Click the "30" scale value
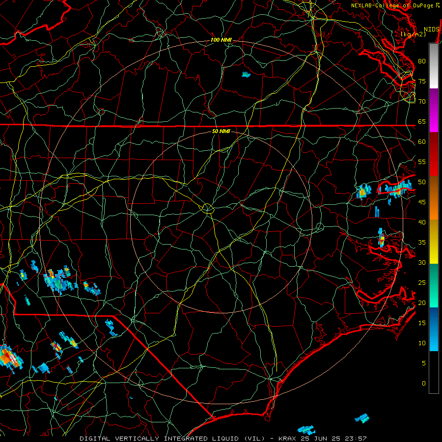The height and width of the screenshot is (442, 442). point(422,262)
